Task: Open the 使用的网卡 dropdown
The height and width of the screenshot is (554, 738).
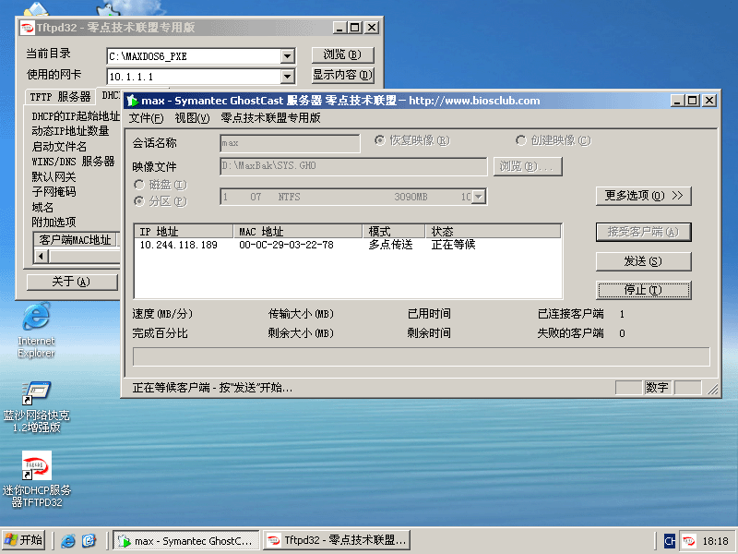Action: [287, 76]
